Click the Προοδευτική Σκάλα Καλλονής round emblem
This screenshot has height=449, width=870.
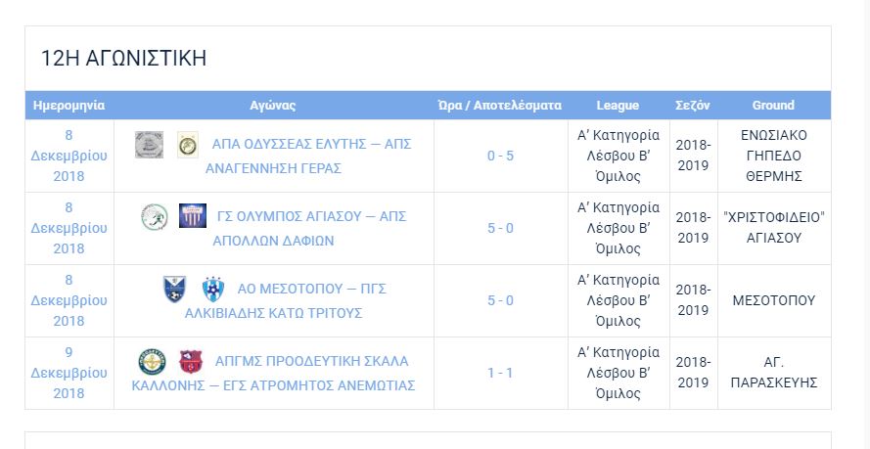152,361
